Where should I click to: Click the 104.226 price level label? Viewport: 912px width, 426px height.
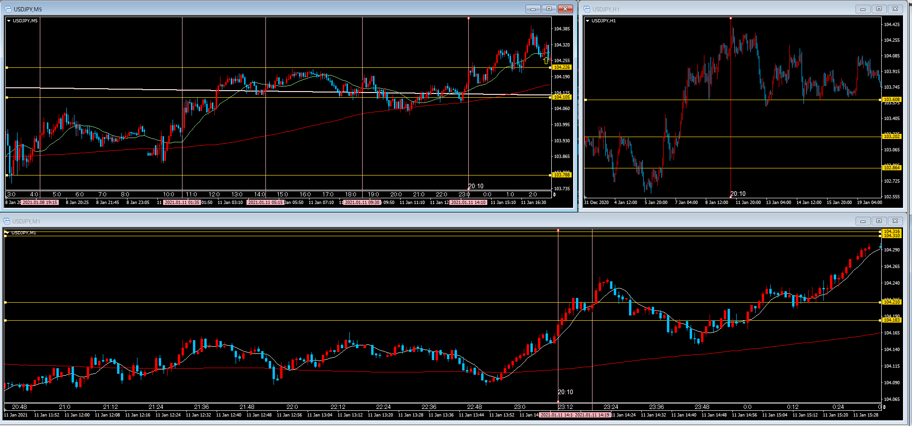click(562, 67)
